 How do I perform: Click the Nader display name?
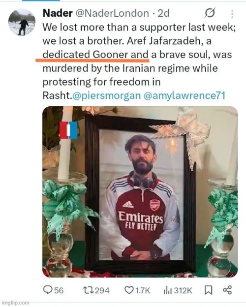(x=58, y=13)
